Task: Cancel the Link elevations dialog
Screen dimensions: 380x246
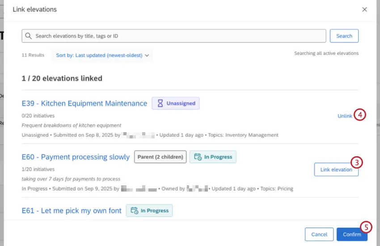Action: 319,234
